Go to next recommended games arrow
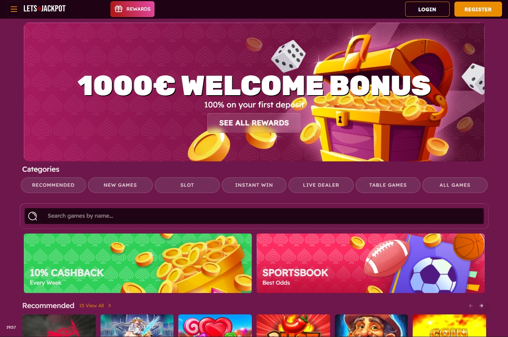 [481, 306]
